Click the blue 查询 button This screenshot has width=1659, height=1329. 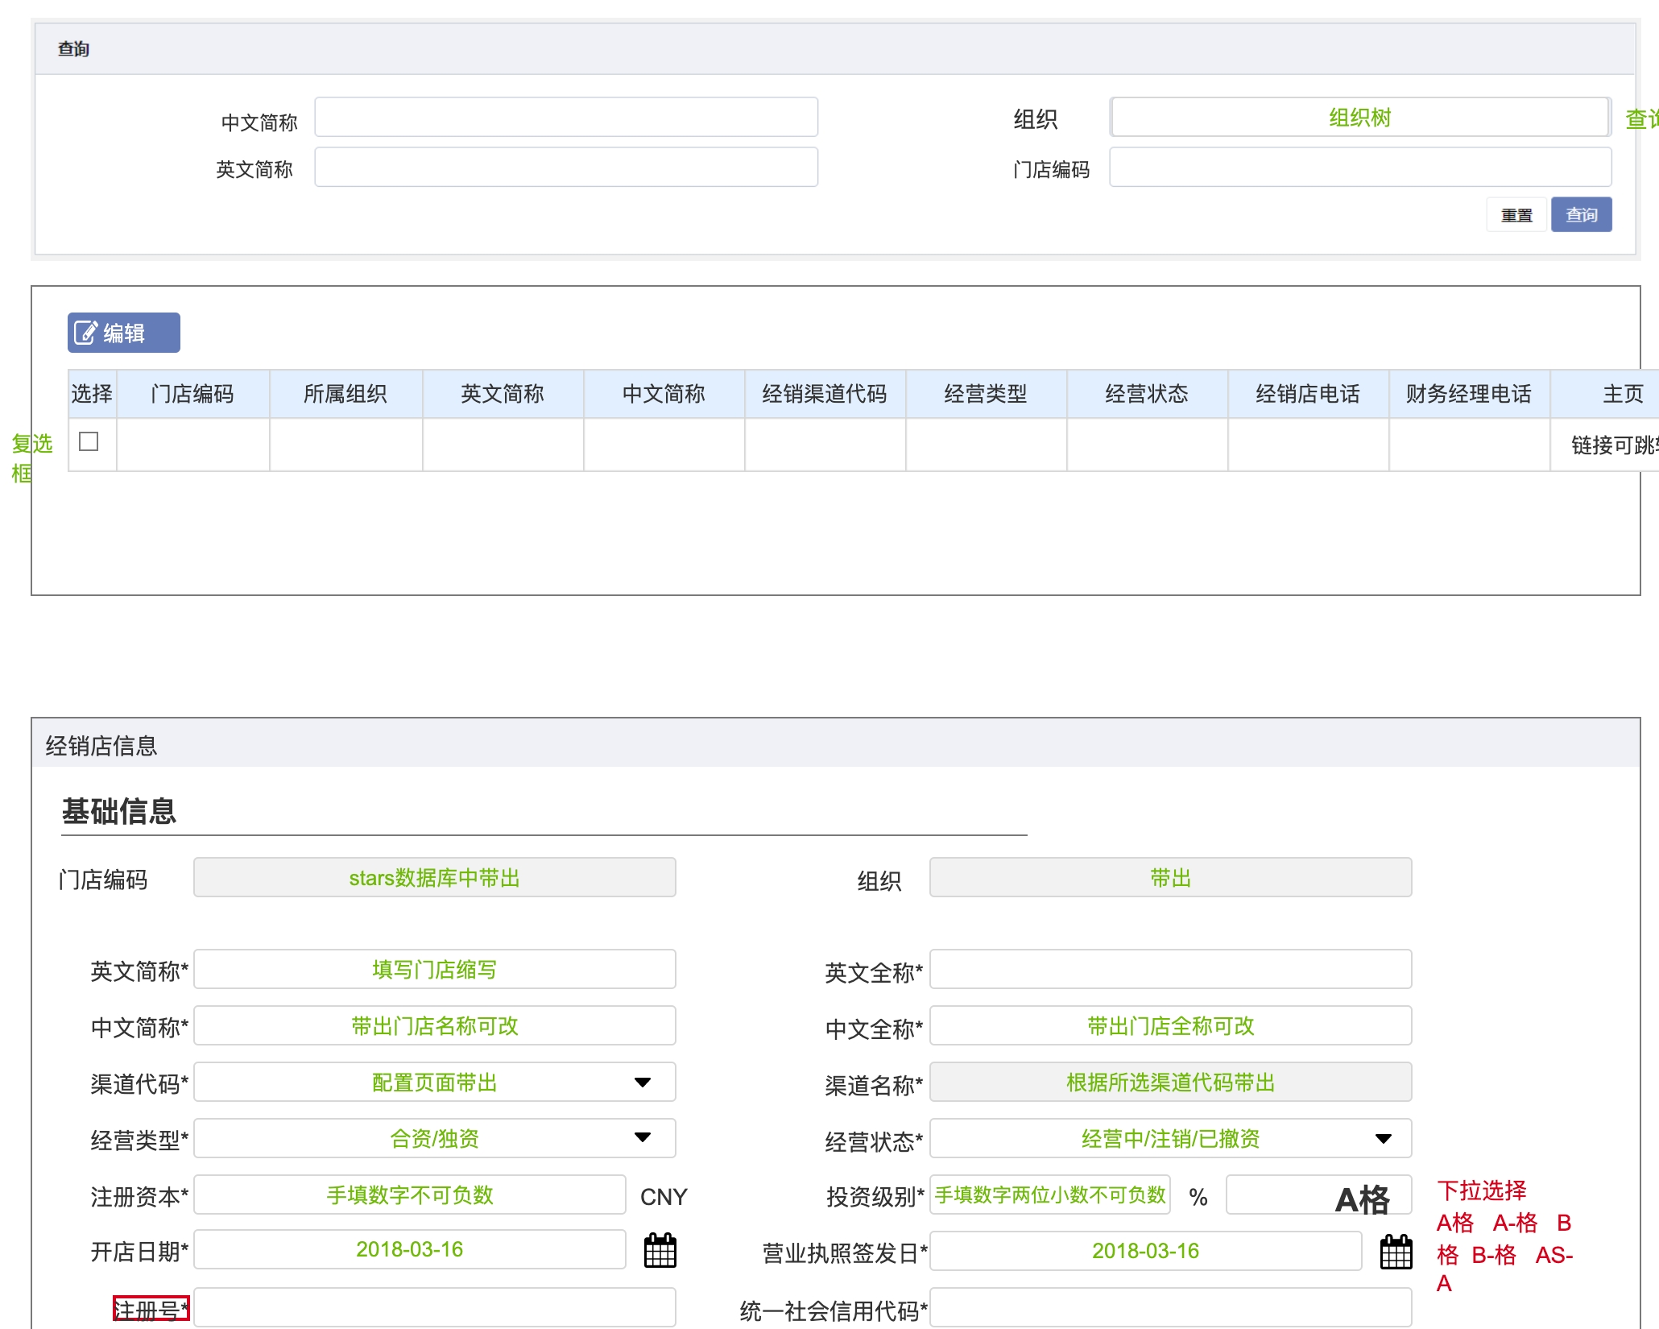(x=1582, y=215)
